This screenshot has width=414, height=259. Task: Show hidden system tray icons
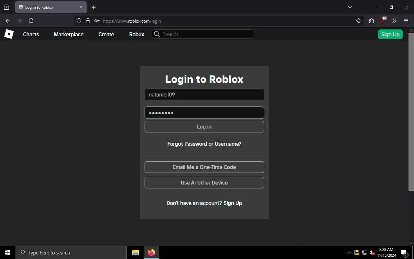tap(349, 253)
